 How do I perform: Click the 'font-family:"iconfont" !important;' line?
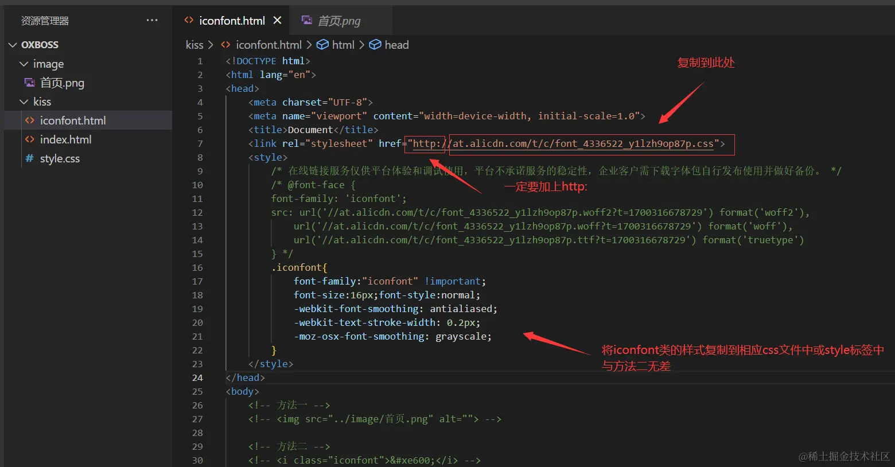[x=390, y=281]
